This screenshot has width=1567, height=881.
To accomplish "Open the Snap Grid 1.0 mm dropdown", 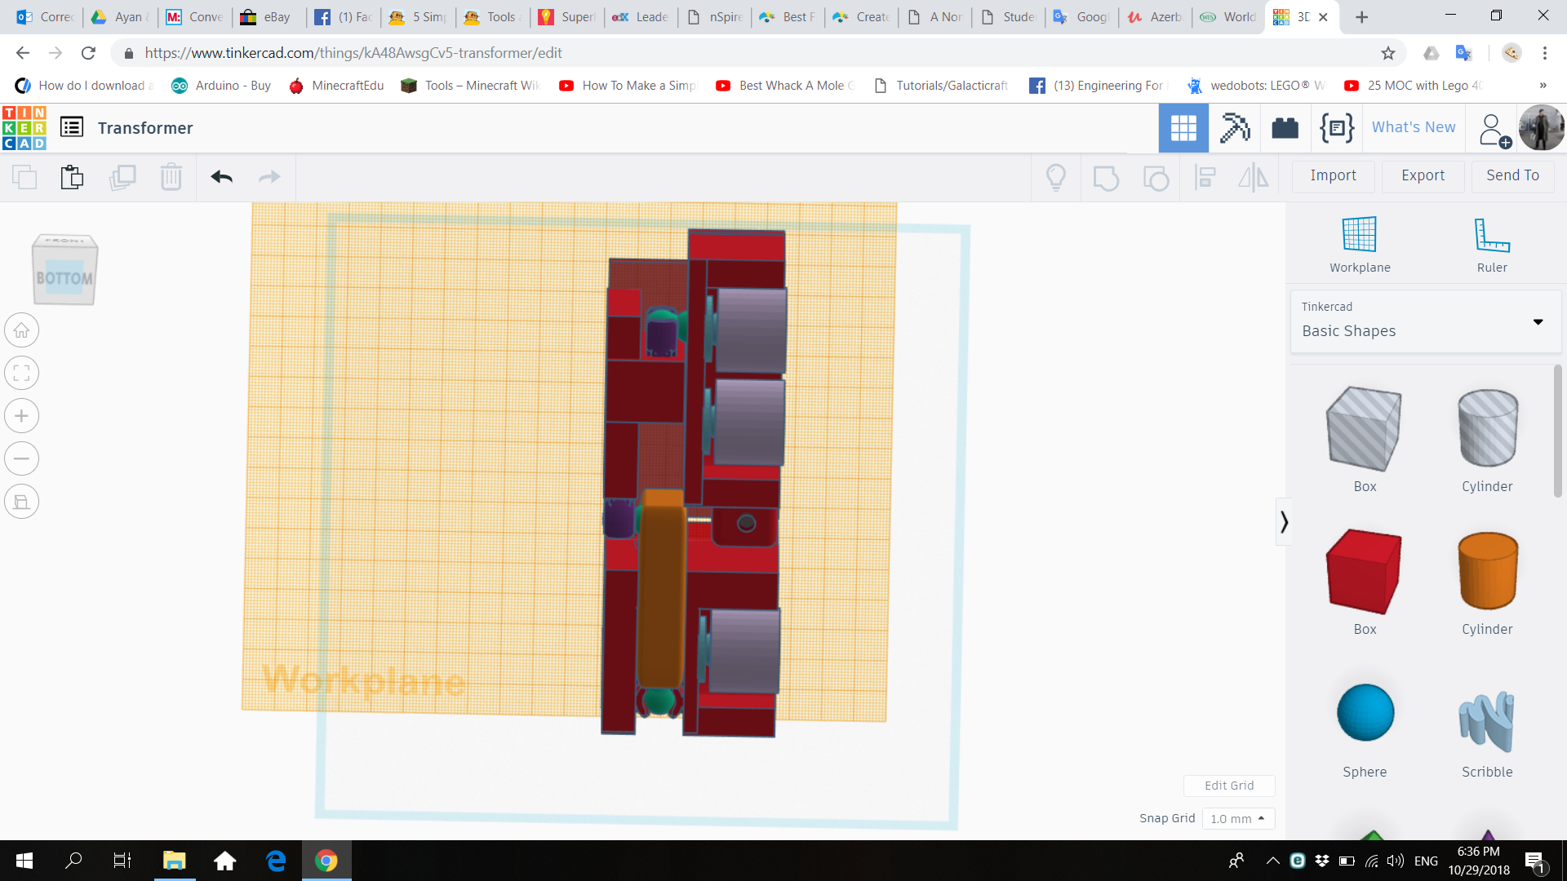I will pos(1237,818).
